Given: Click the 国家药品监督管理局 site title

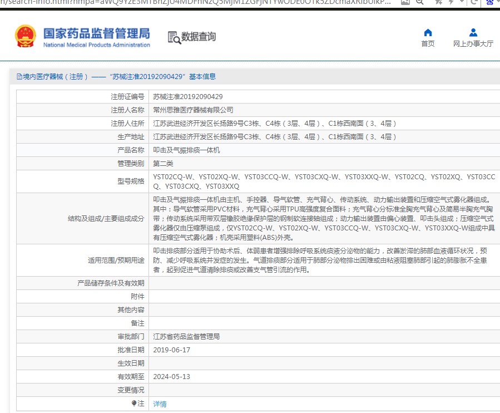Looking at the screenshot, I should (97, 33).
